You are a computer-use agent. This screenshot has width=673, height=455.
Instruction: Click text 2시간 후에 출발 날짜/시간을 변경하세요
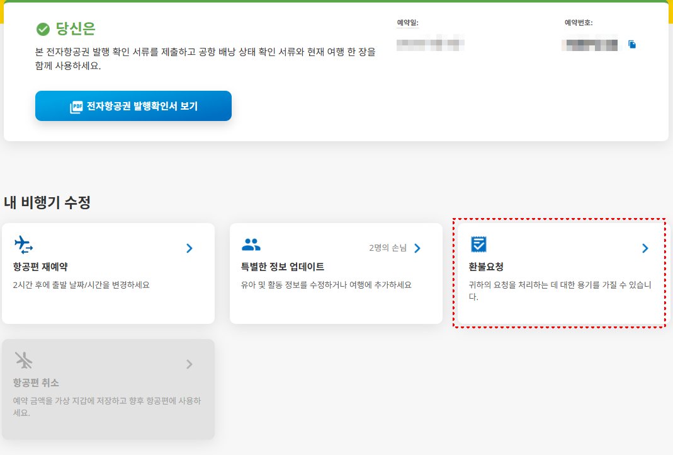pyautogui.click(x=81, y=285)
